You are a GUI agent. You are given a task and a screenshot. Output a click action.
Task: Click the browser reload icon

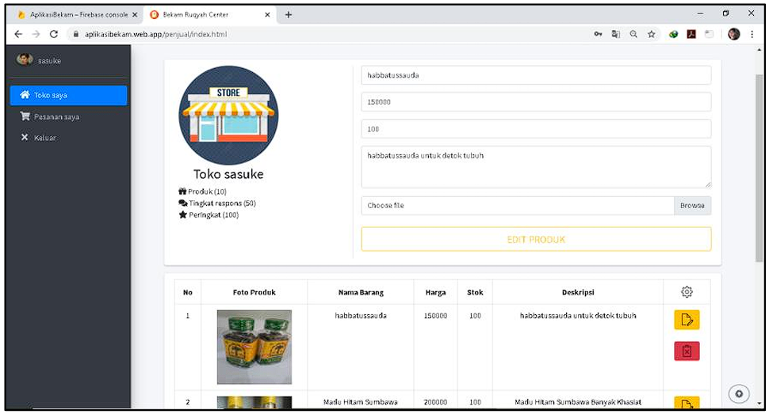pos(54,34)
